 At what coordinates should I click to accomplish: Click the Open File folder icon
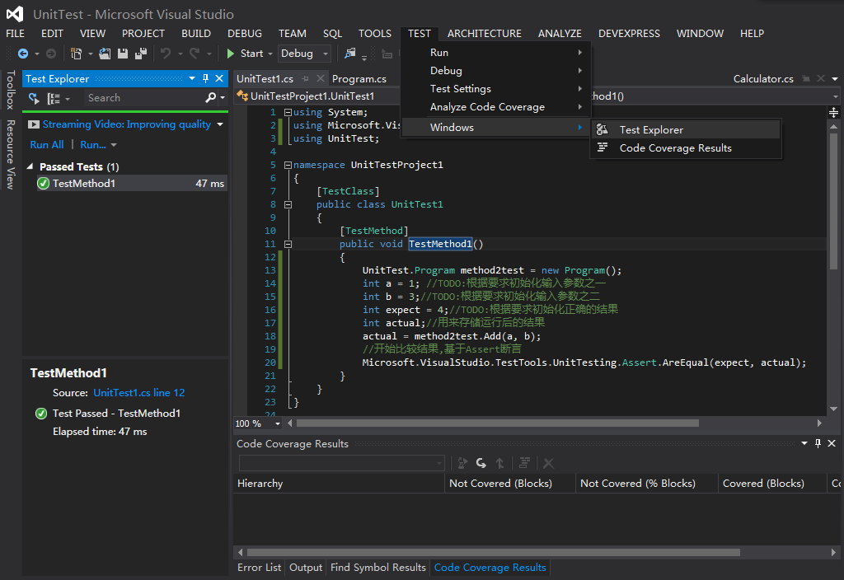click(105, 54)
